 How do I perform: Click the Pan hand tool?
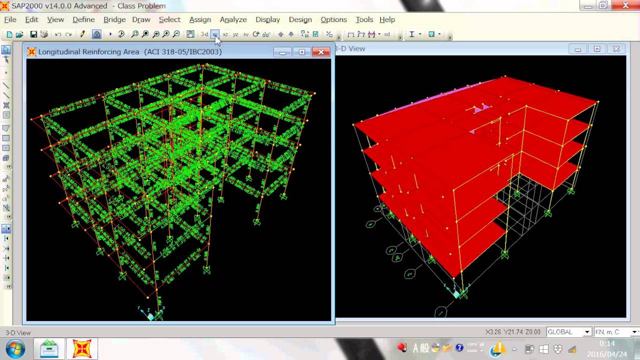tap(190, 34)
